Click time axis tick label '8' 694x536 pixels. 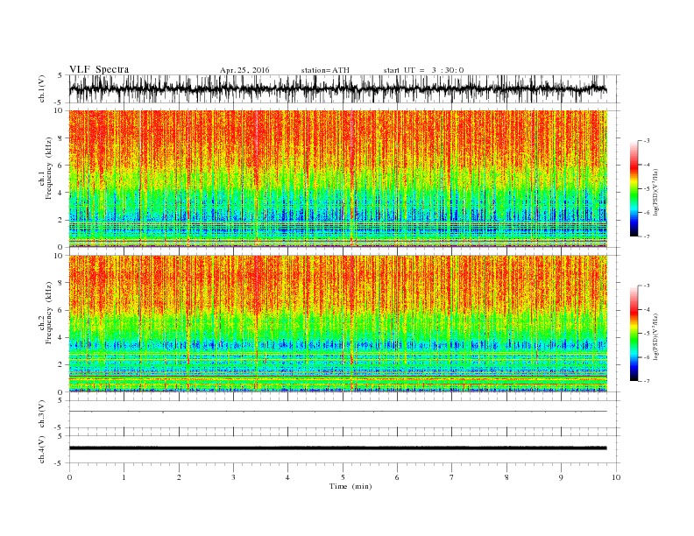click(x=506, y=477)
